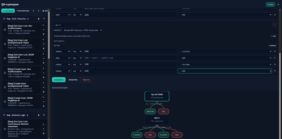Click the 'Запустить' button
This screenshot has width=282, height=139.
[x=73, y=80]
